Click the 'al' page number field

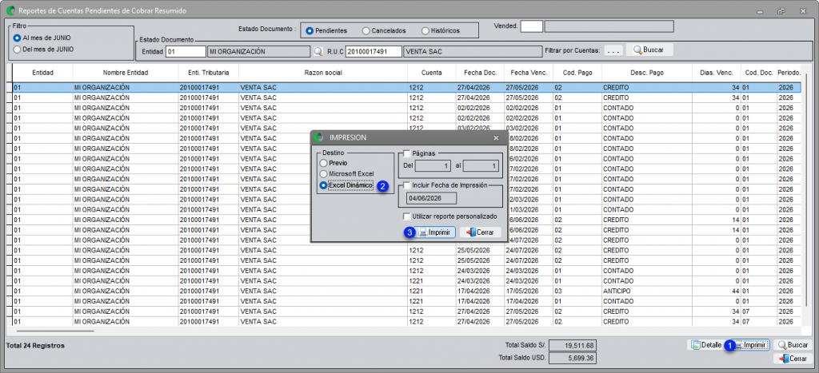point(481,165)
